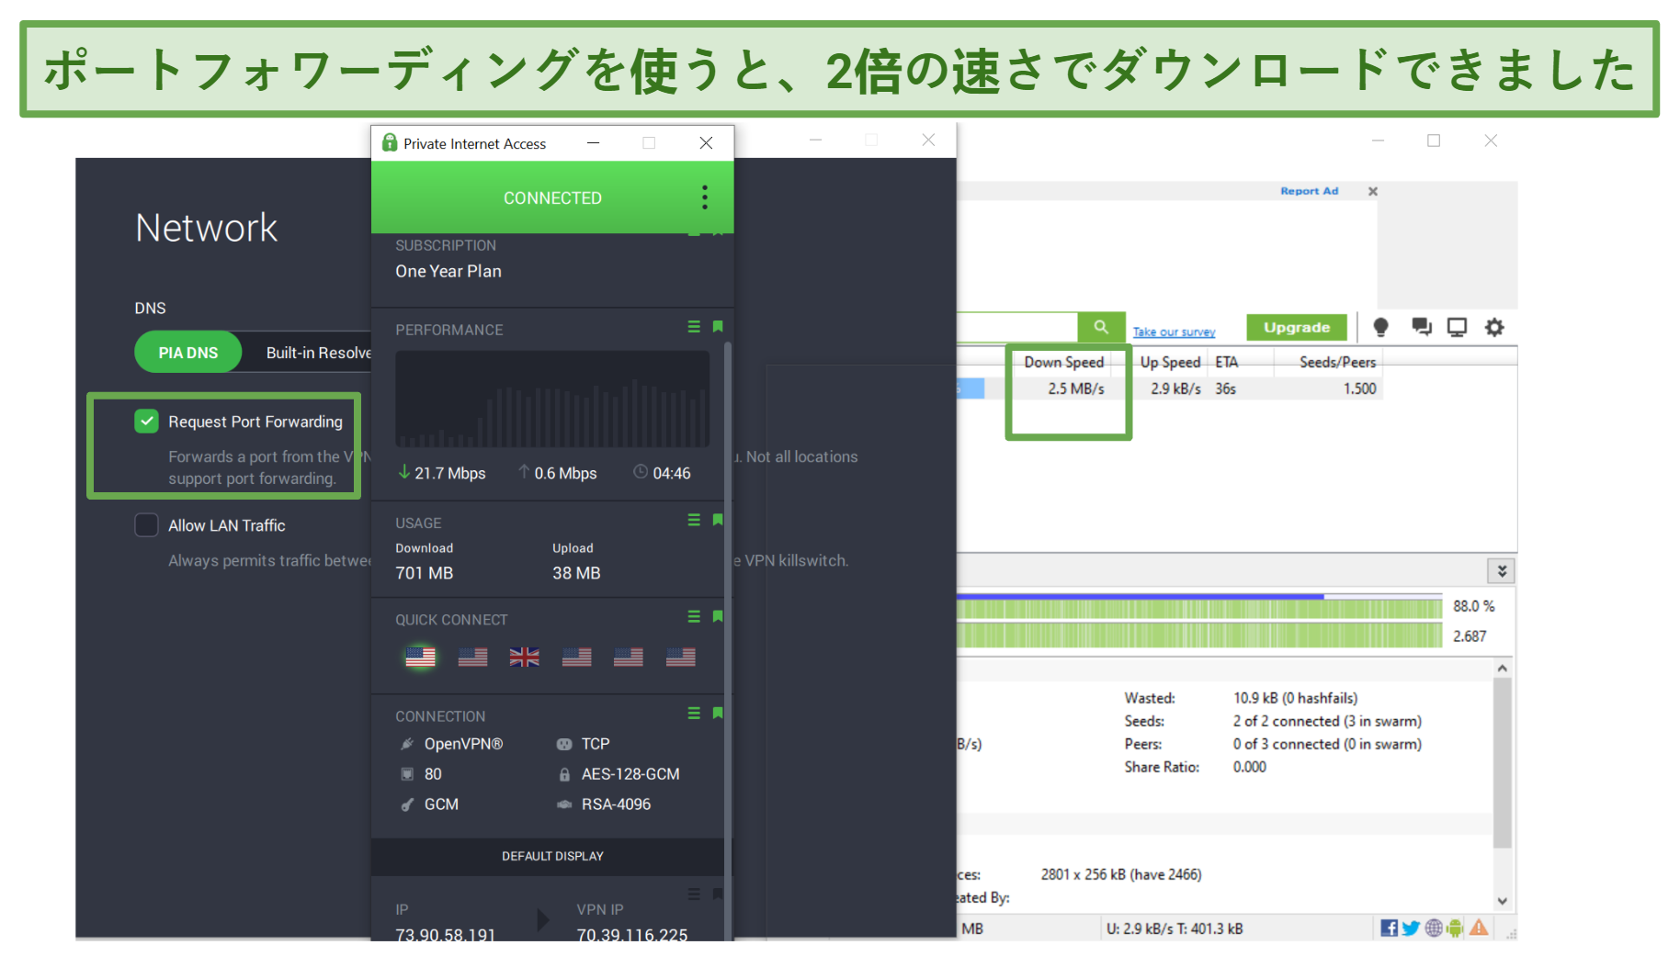Click the VPN IP 70.39.116.225

click(x=632, y=934)
